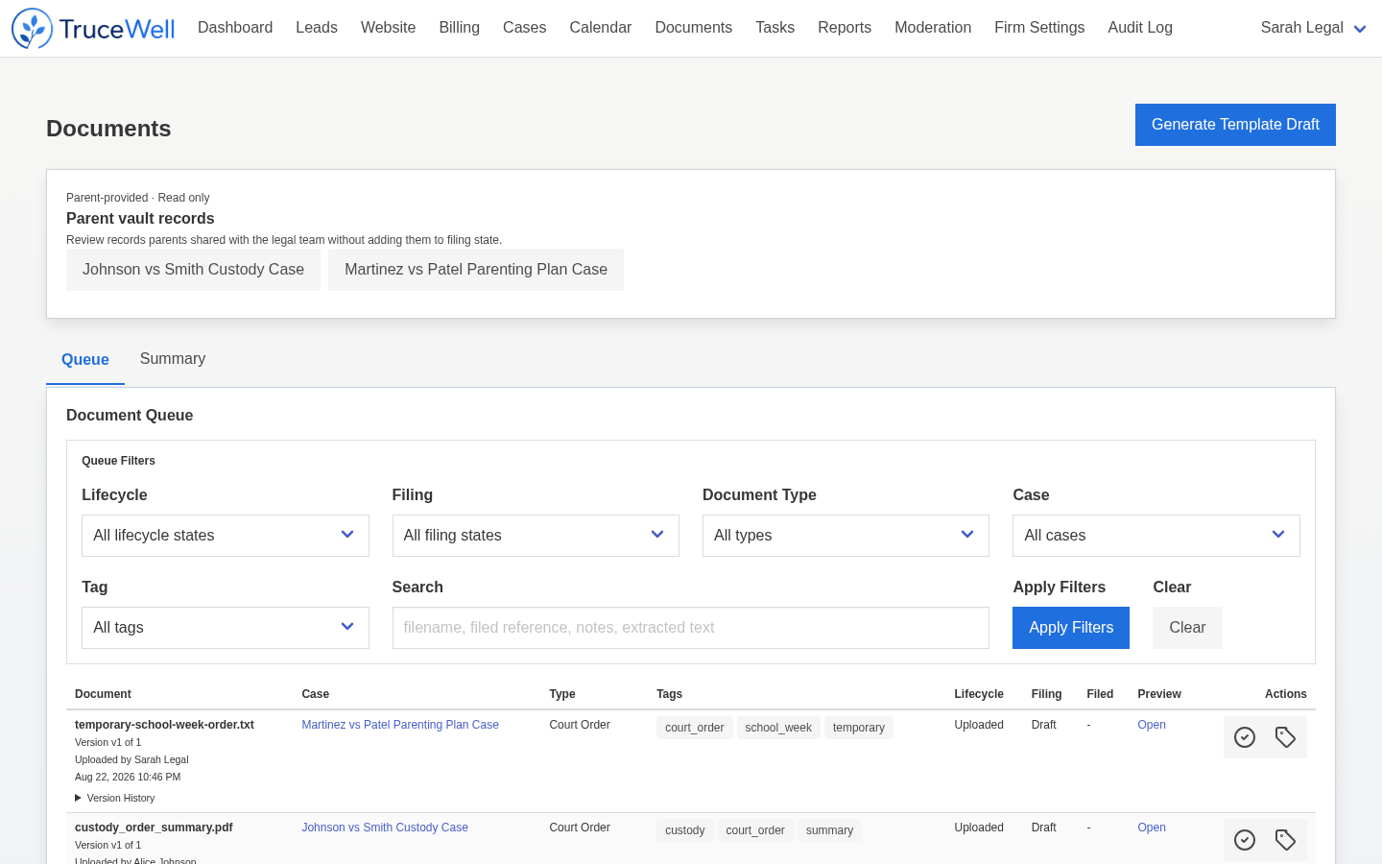
Task: Click court_order tag on custody_order_summary.pdf row
Action: (755, 830)
